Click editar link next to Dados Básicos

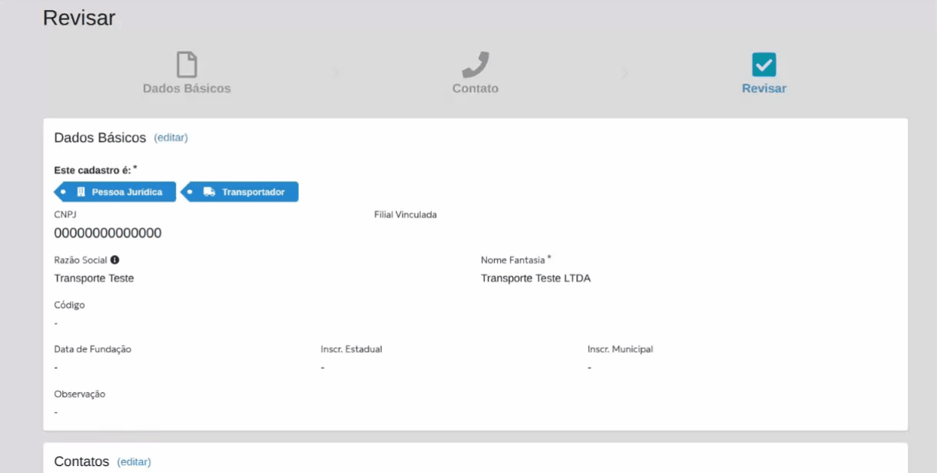click(171, 137)
